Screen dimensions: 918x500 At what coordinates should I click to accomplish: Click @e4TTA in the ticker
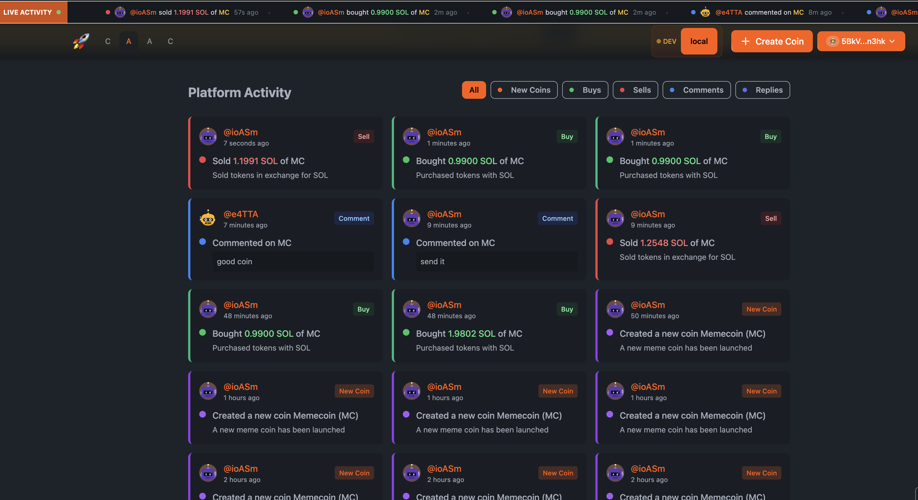(x=729, y=12)
